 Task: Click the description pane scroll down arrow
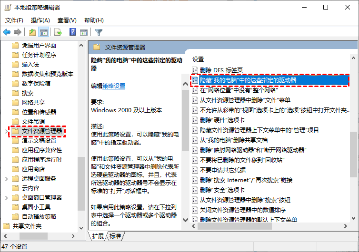tap(185, 220)
